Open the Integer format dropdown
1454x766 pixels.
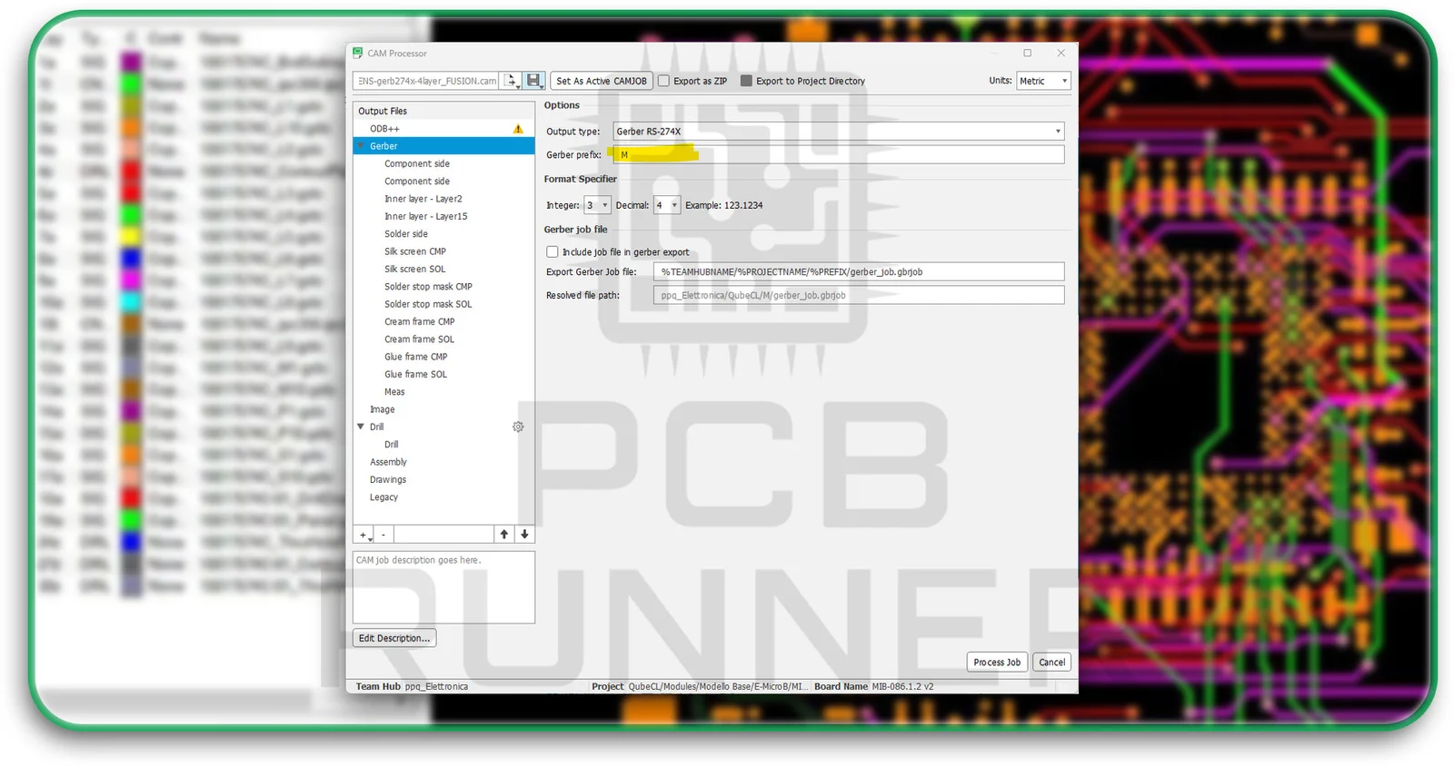[597, 205]
